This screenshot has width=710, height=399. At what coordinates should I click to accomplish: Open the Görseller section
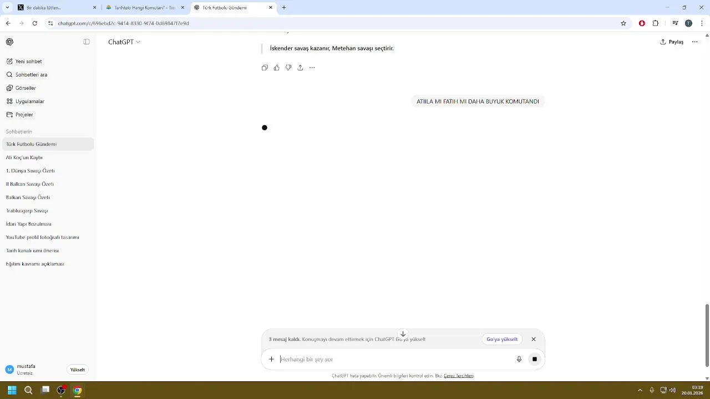48,88
